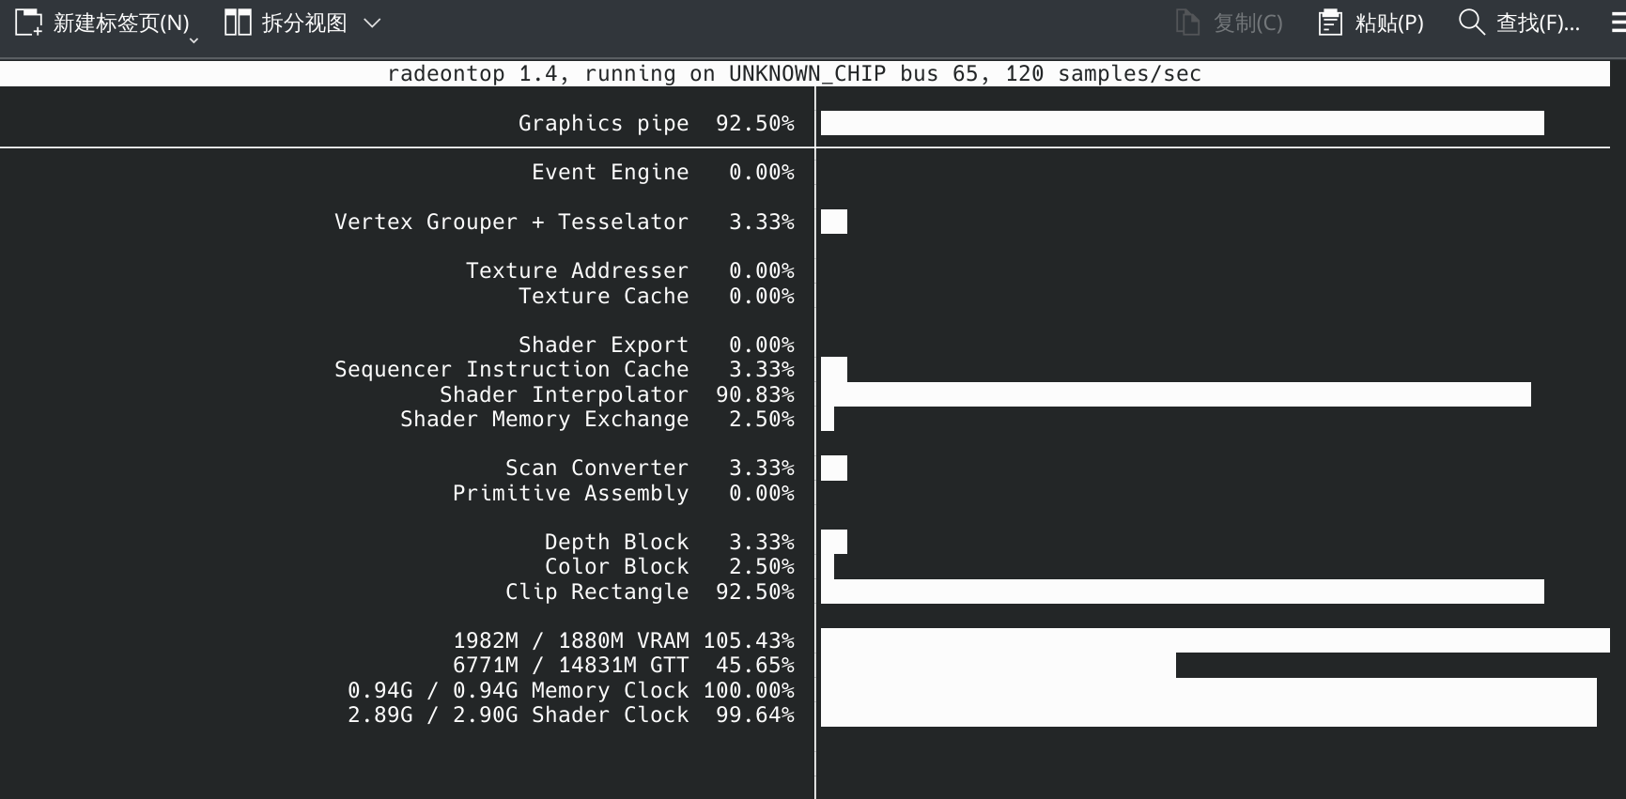Click the Find (查找) magnifier icon
The image size is (1626, 799).
tap(1471, 23)
